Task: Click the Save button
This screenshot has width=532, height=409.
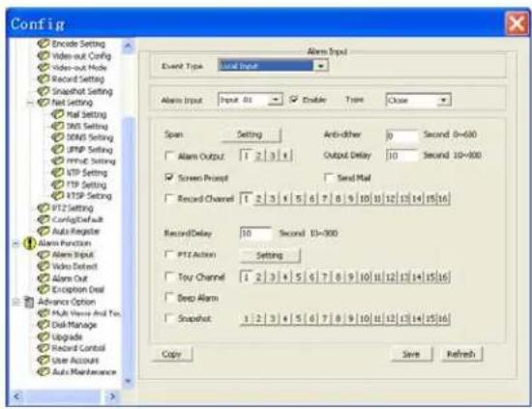Action: (x=411, y=355)
